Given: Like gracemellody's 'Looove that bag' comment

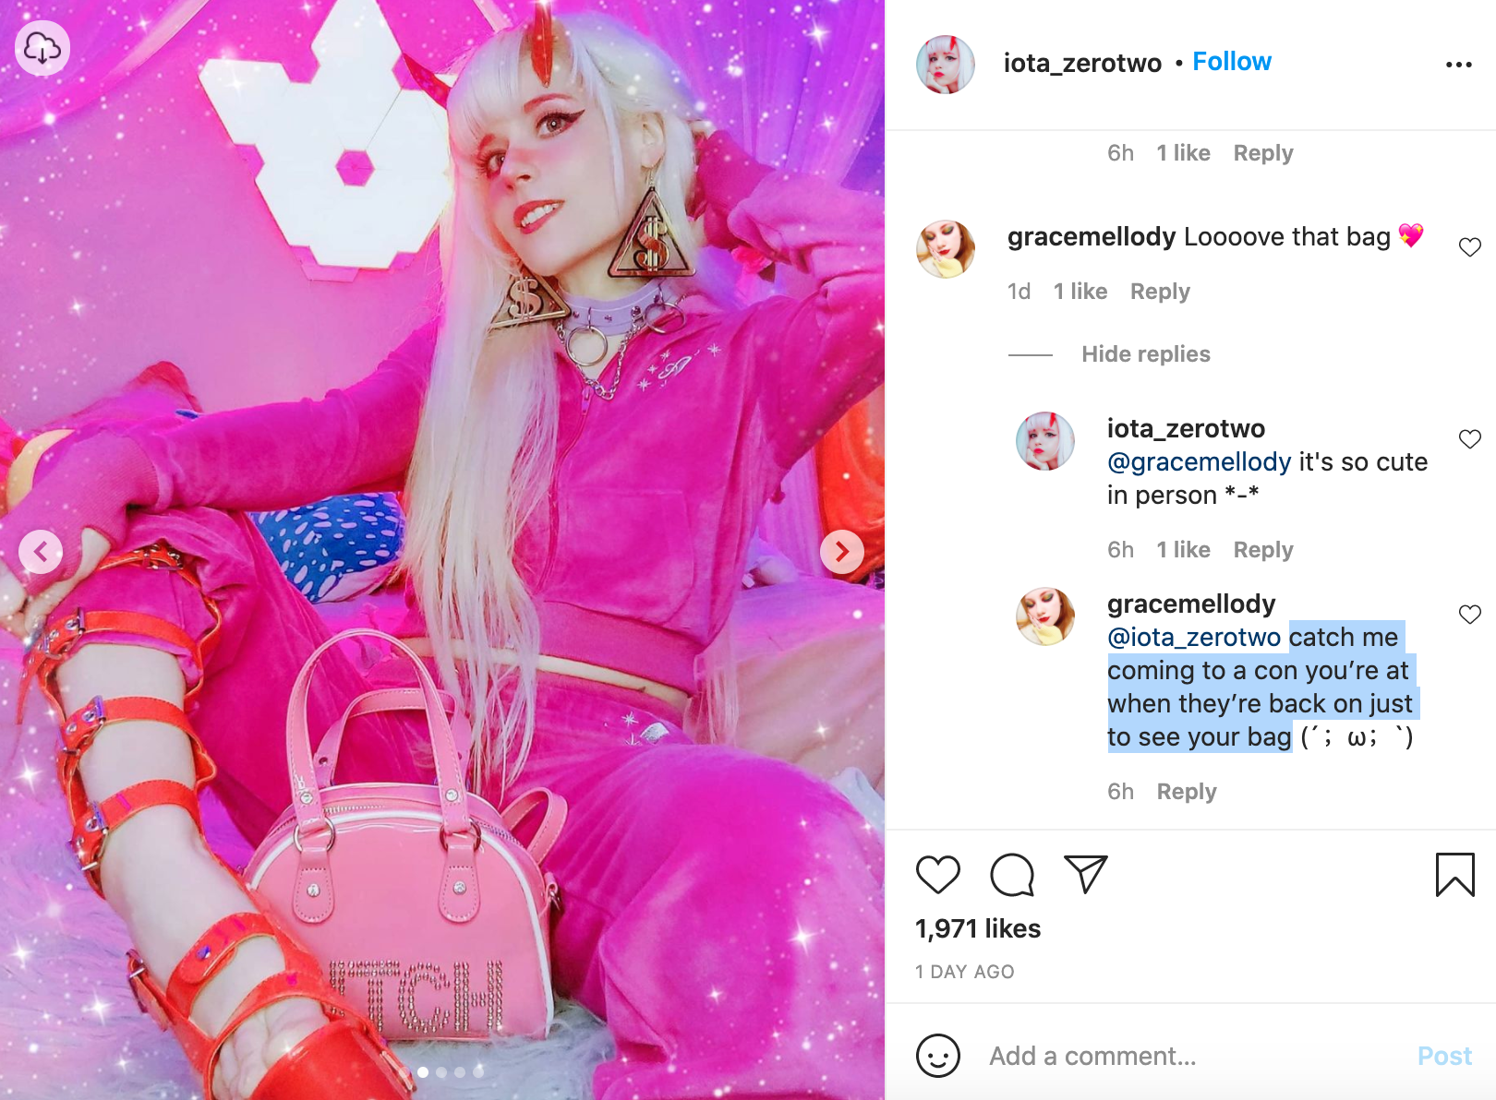Looking at the screenshot, I should point(1470,247).
